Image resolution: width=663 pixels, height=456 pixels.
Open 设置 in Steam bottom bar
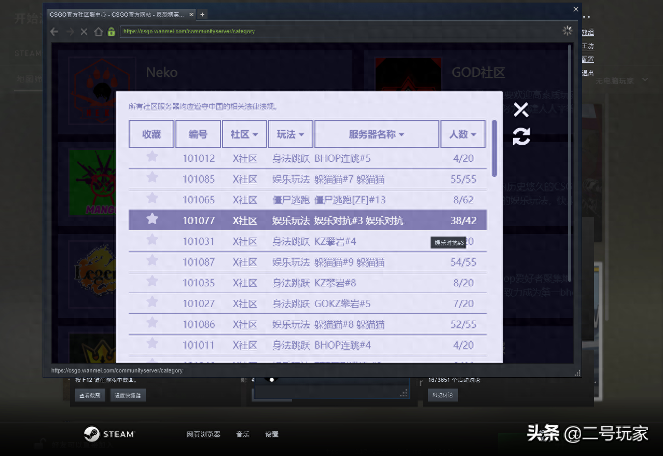(x=272, y=434)
